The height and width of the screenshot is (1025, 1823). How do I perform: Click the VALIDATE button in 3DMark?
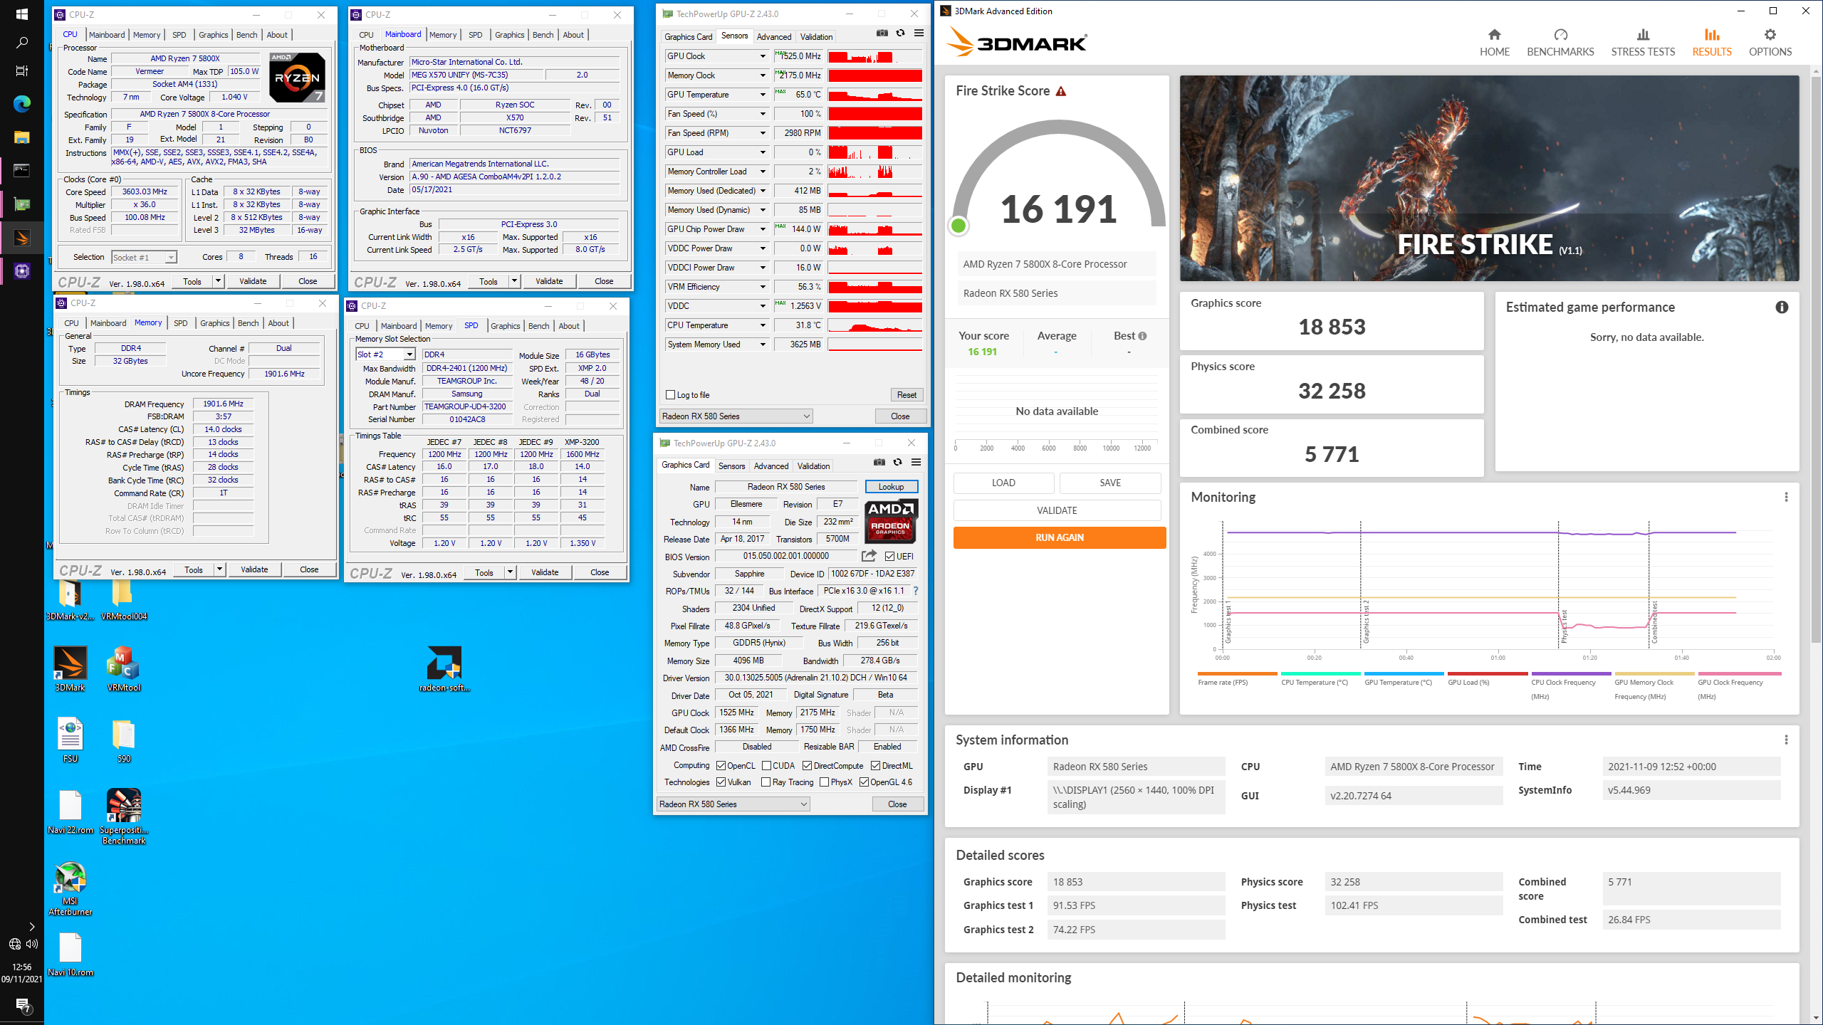1057,510
